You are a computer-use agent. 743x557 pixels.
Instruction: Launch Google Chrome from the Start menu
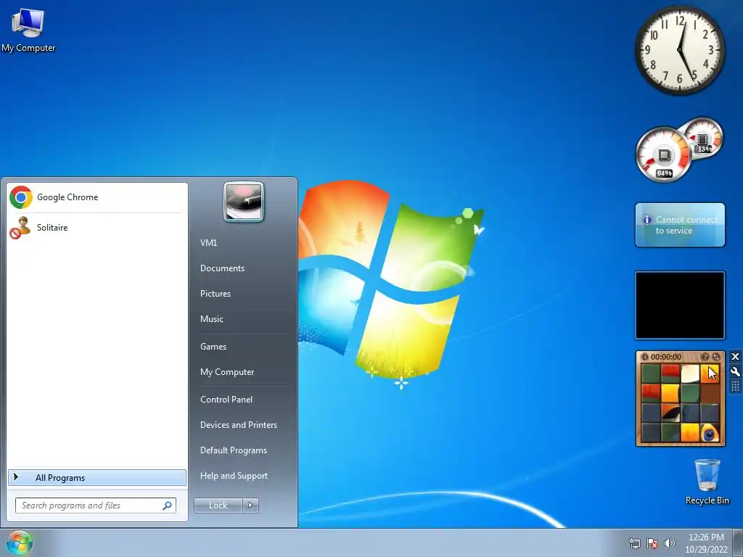click(x=97, y=197)
